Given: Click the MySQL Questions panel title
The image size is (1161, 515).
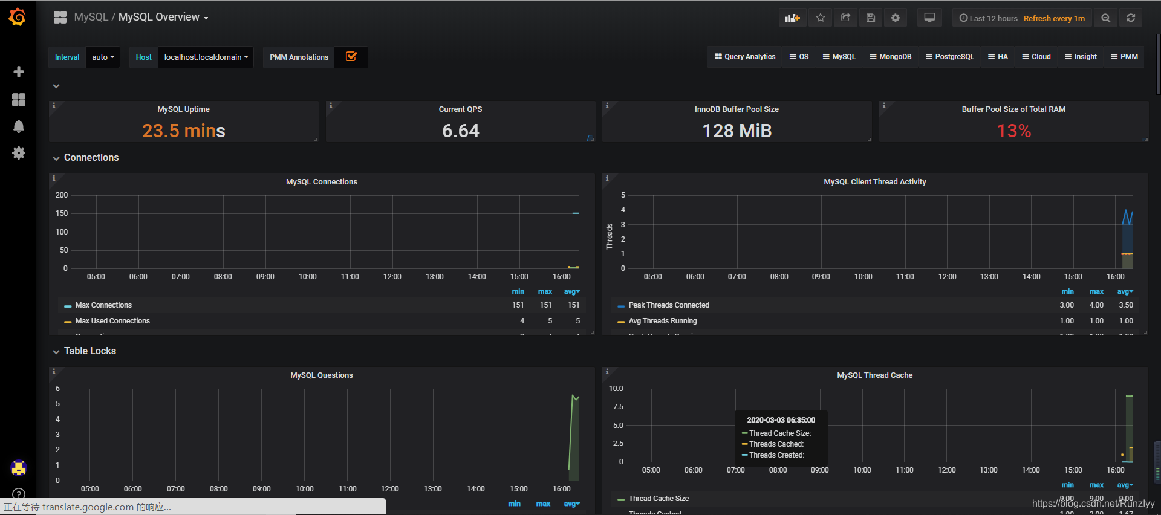Looking at the screenshot, I should 322,375.
